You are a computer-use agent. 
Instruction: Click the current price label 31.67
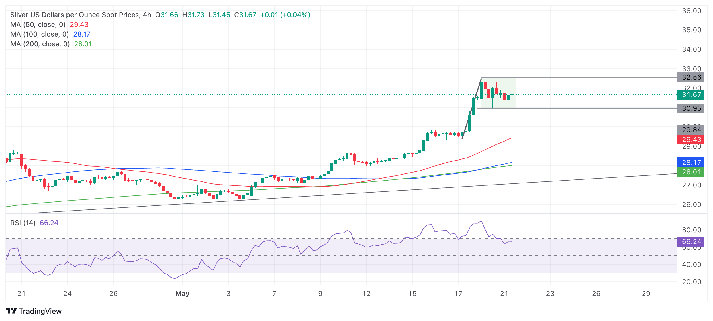pos(691,95)
